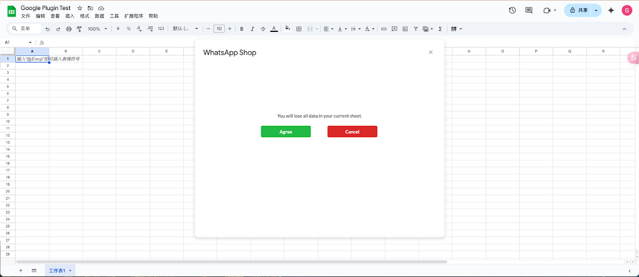
Task: Open the fill color picker
Action: 288,29
